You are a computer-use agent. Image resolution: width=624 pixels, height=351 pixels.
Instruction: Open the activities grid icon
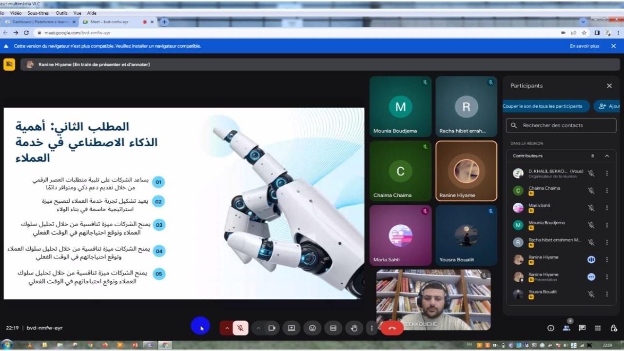click(598, 328)
